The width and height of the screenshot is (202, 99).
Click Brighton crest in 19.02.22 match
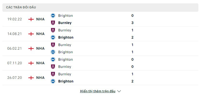[x=53, y=16]
